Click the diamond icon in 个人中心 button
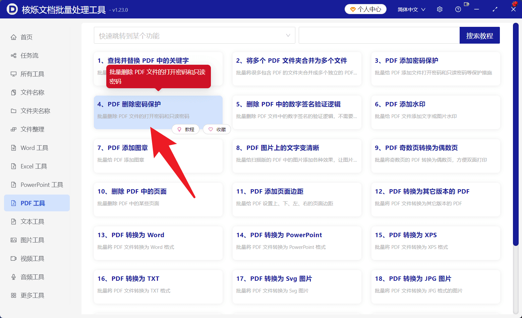Screen dimensions: 522x318 [x=353, y=9]
